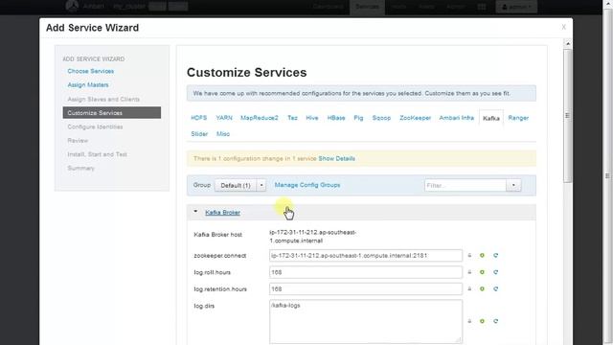Click the Kafka Broker host value text

coord(313,237)
